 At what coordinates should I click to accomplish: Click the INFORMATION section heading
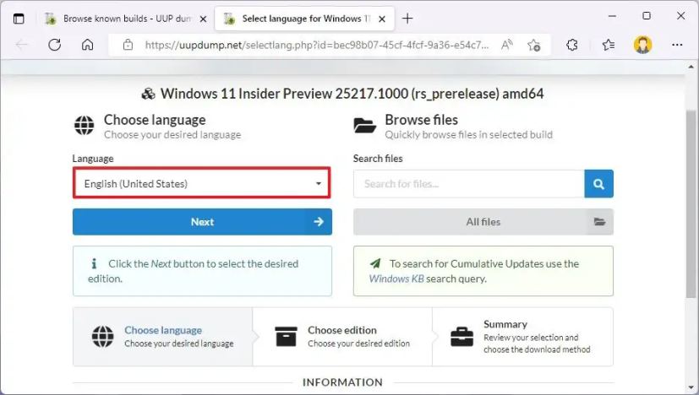342,382
